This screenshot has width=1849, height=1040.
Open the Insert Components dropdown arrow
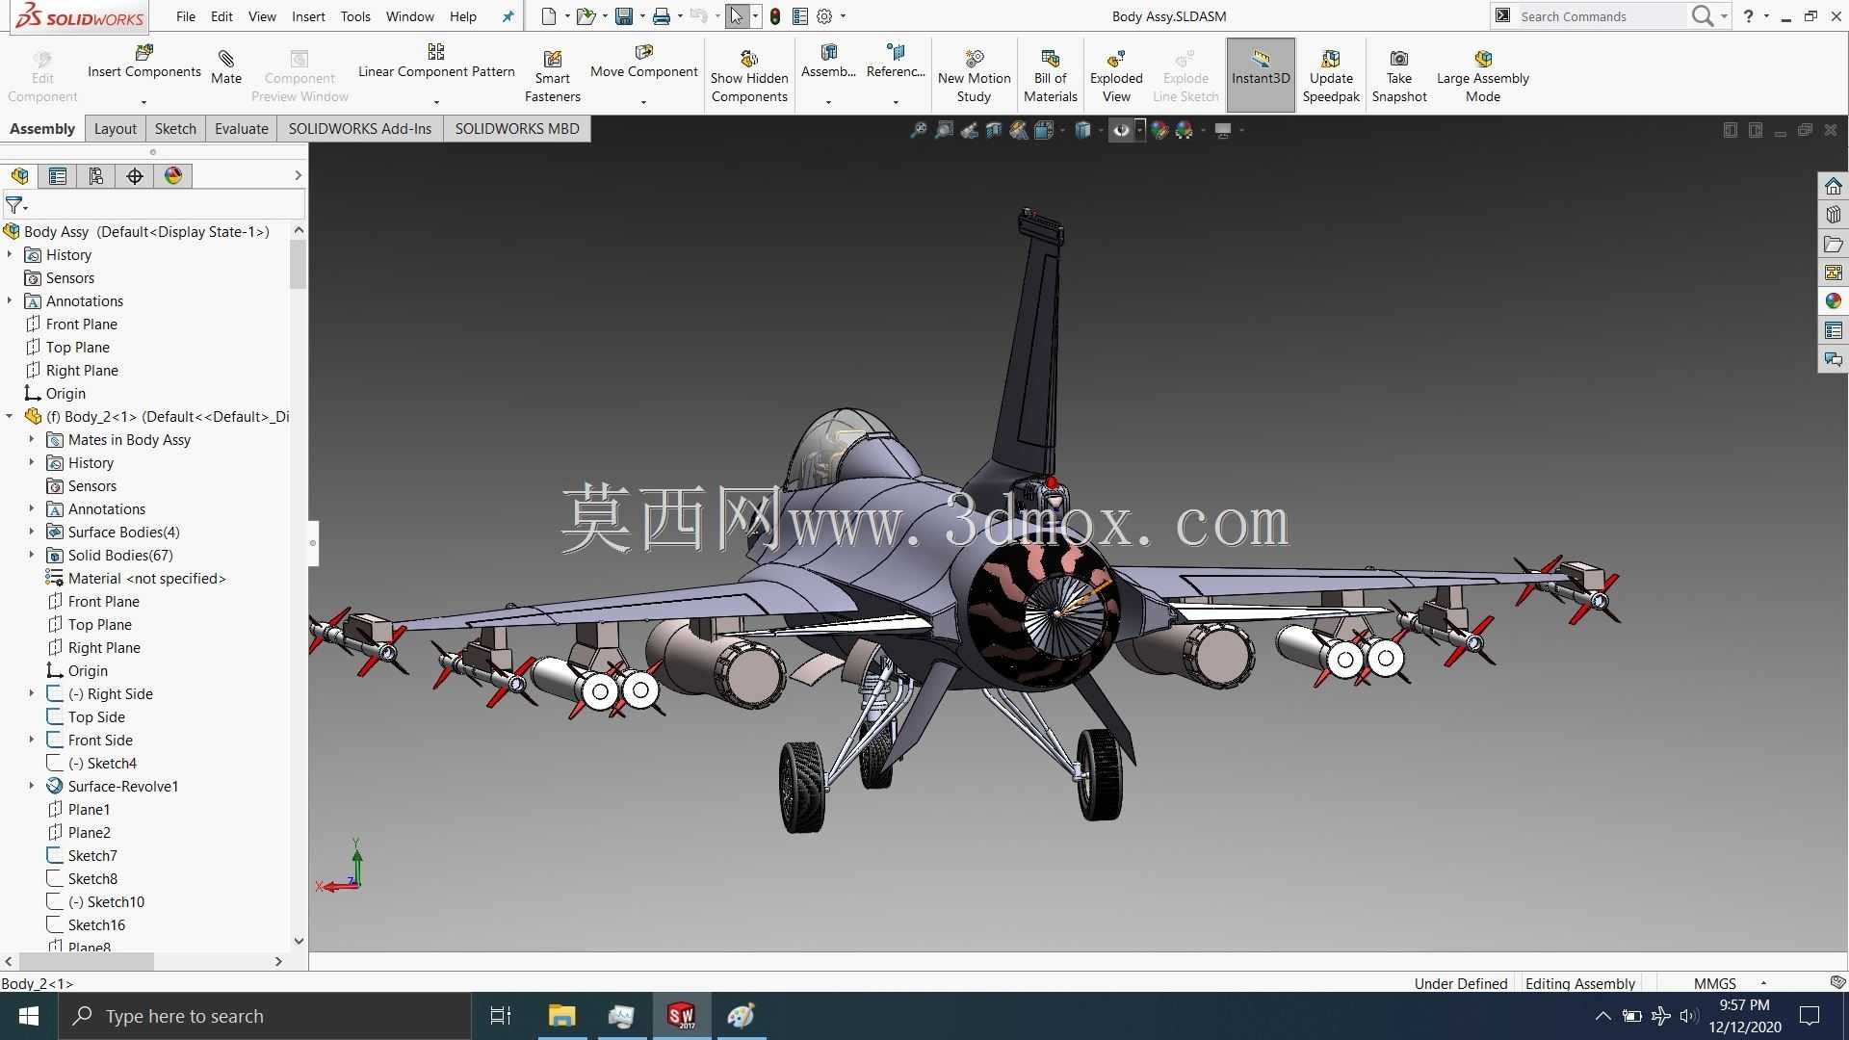coord(143,102)
